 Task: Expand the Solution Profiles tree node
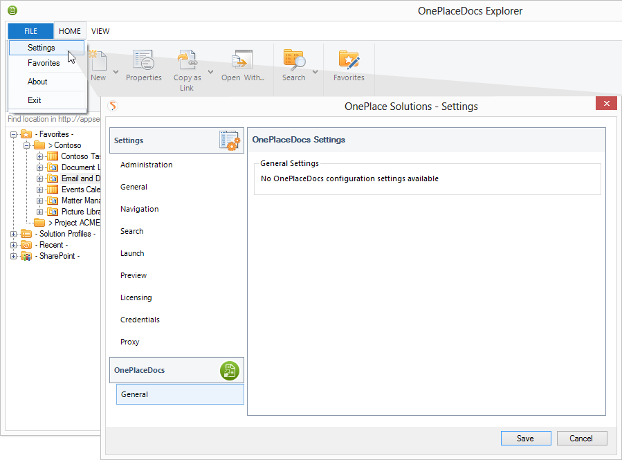point(14,234)
